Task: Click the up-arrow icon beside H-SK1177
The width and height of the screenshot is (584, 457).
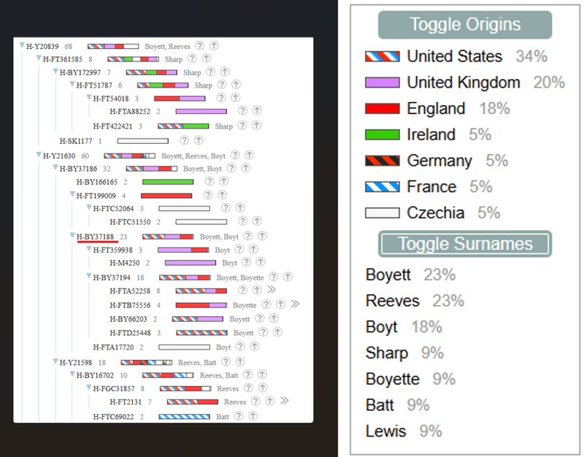Action: 199,140
